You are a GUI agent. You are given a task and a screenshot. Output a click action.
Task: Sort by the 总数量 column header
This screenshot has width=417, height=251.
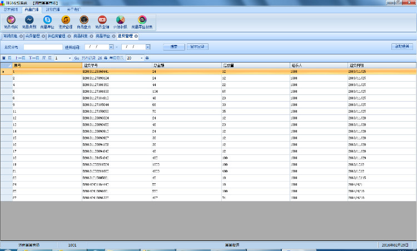point(256,66)
